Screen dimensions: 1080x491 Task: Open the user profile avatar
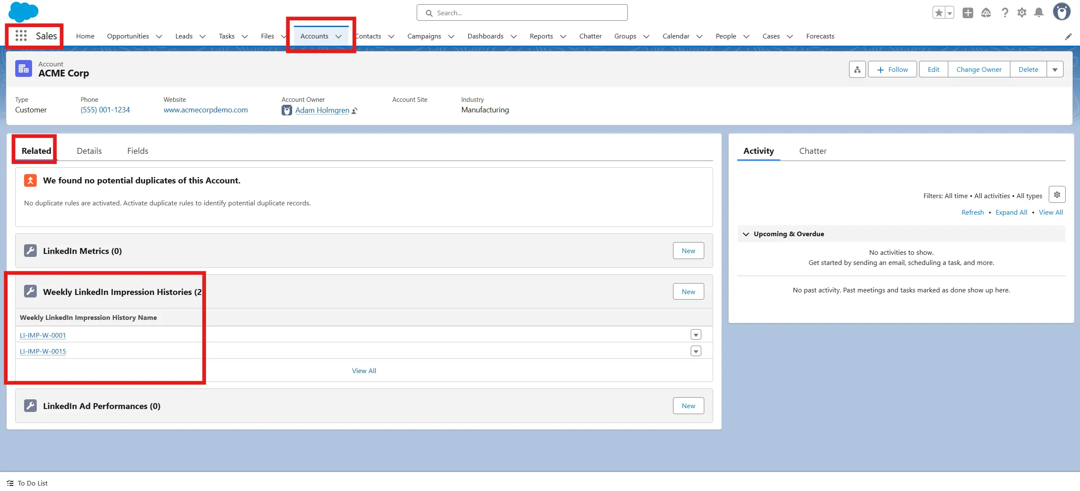pyautogui.click(x=1061, y=12)
